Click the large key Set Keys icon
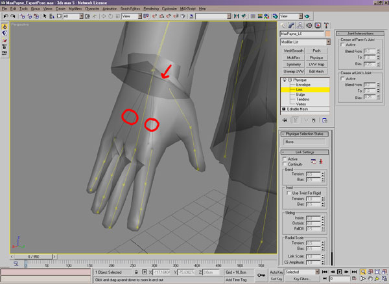The image size is (389, 284). click(261, 275)
